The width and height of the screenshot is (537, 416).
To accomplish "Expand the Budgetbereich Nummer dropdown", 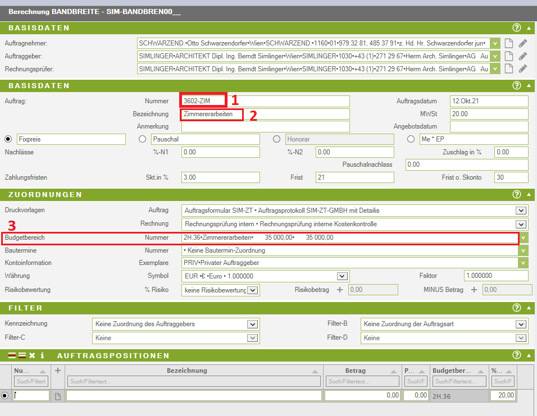I will [x=524, y=238].
